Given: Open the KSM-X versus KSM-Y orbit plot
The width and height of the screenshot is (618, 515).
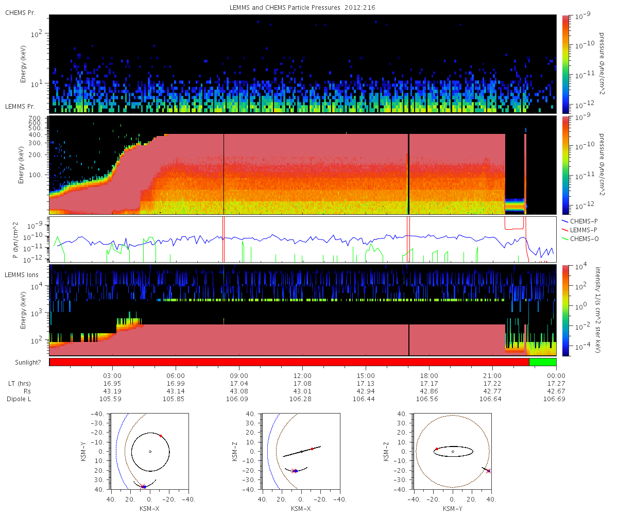Looking at the screenshot, I should 149,451.
